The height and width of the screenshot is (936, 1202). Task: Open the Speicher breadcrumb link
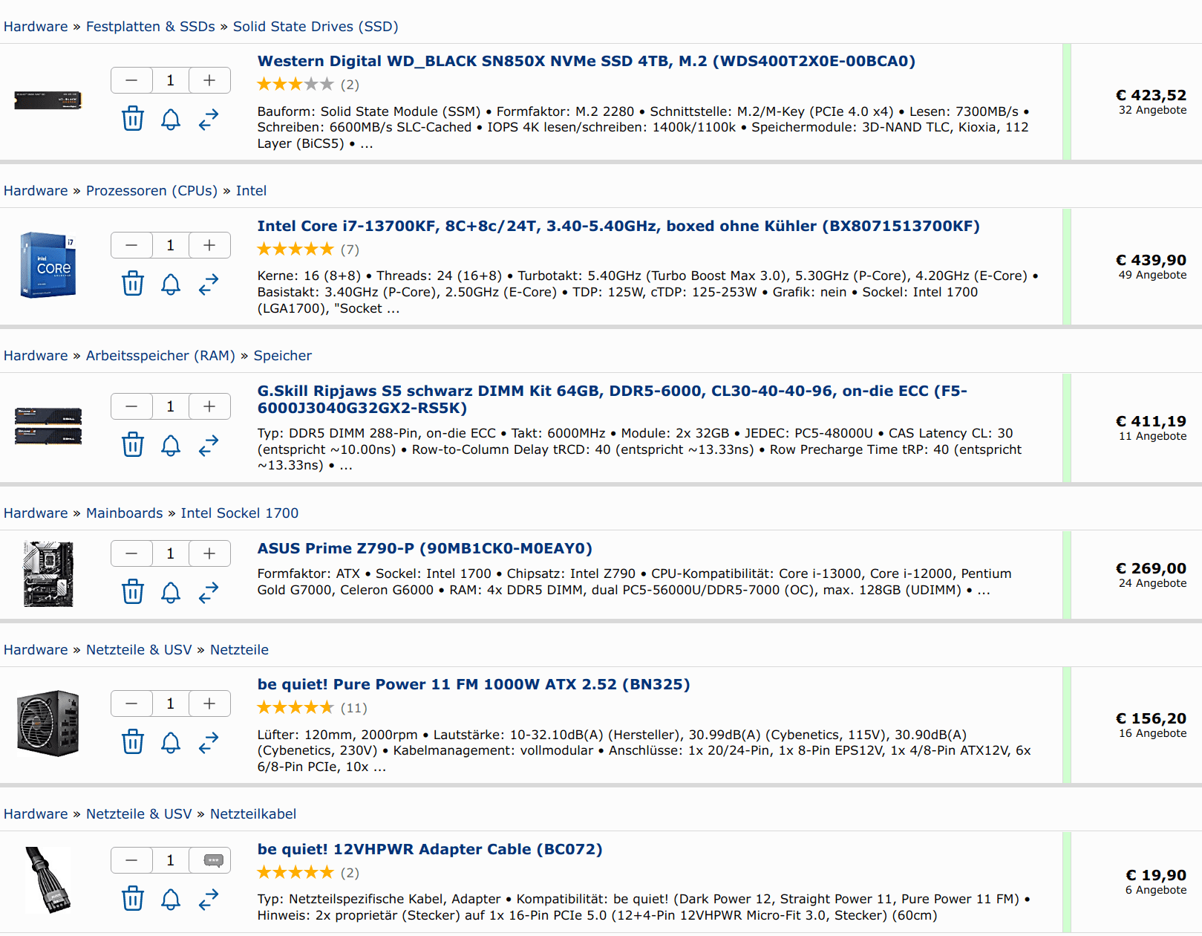click(283, 356)
